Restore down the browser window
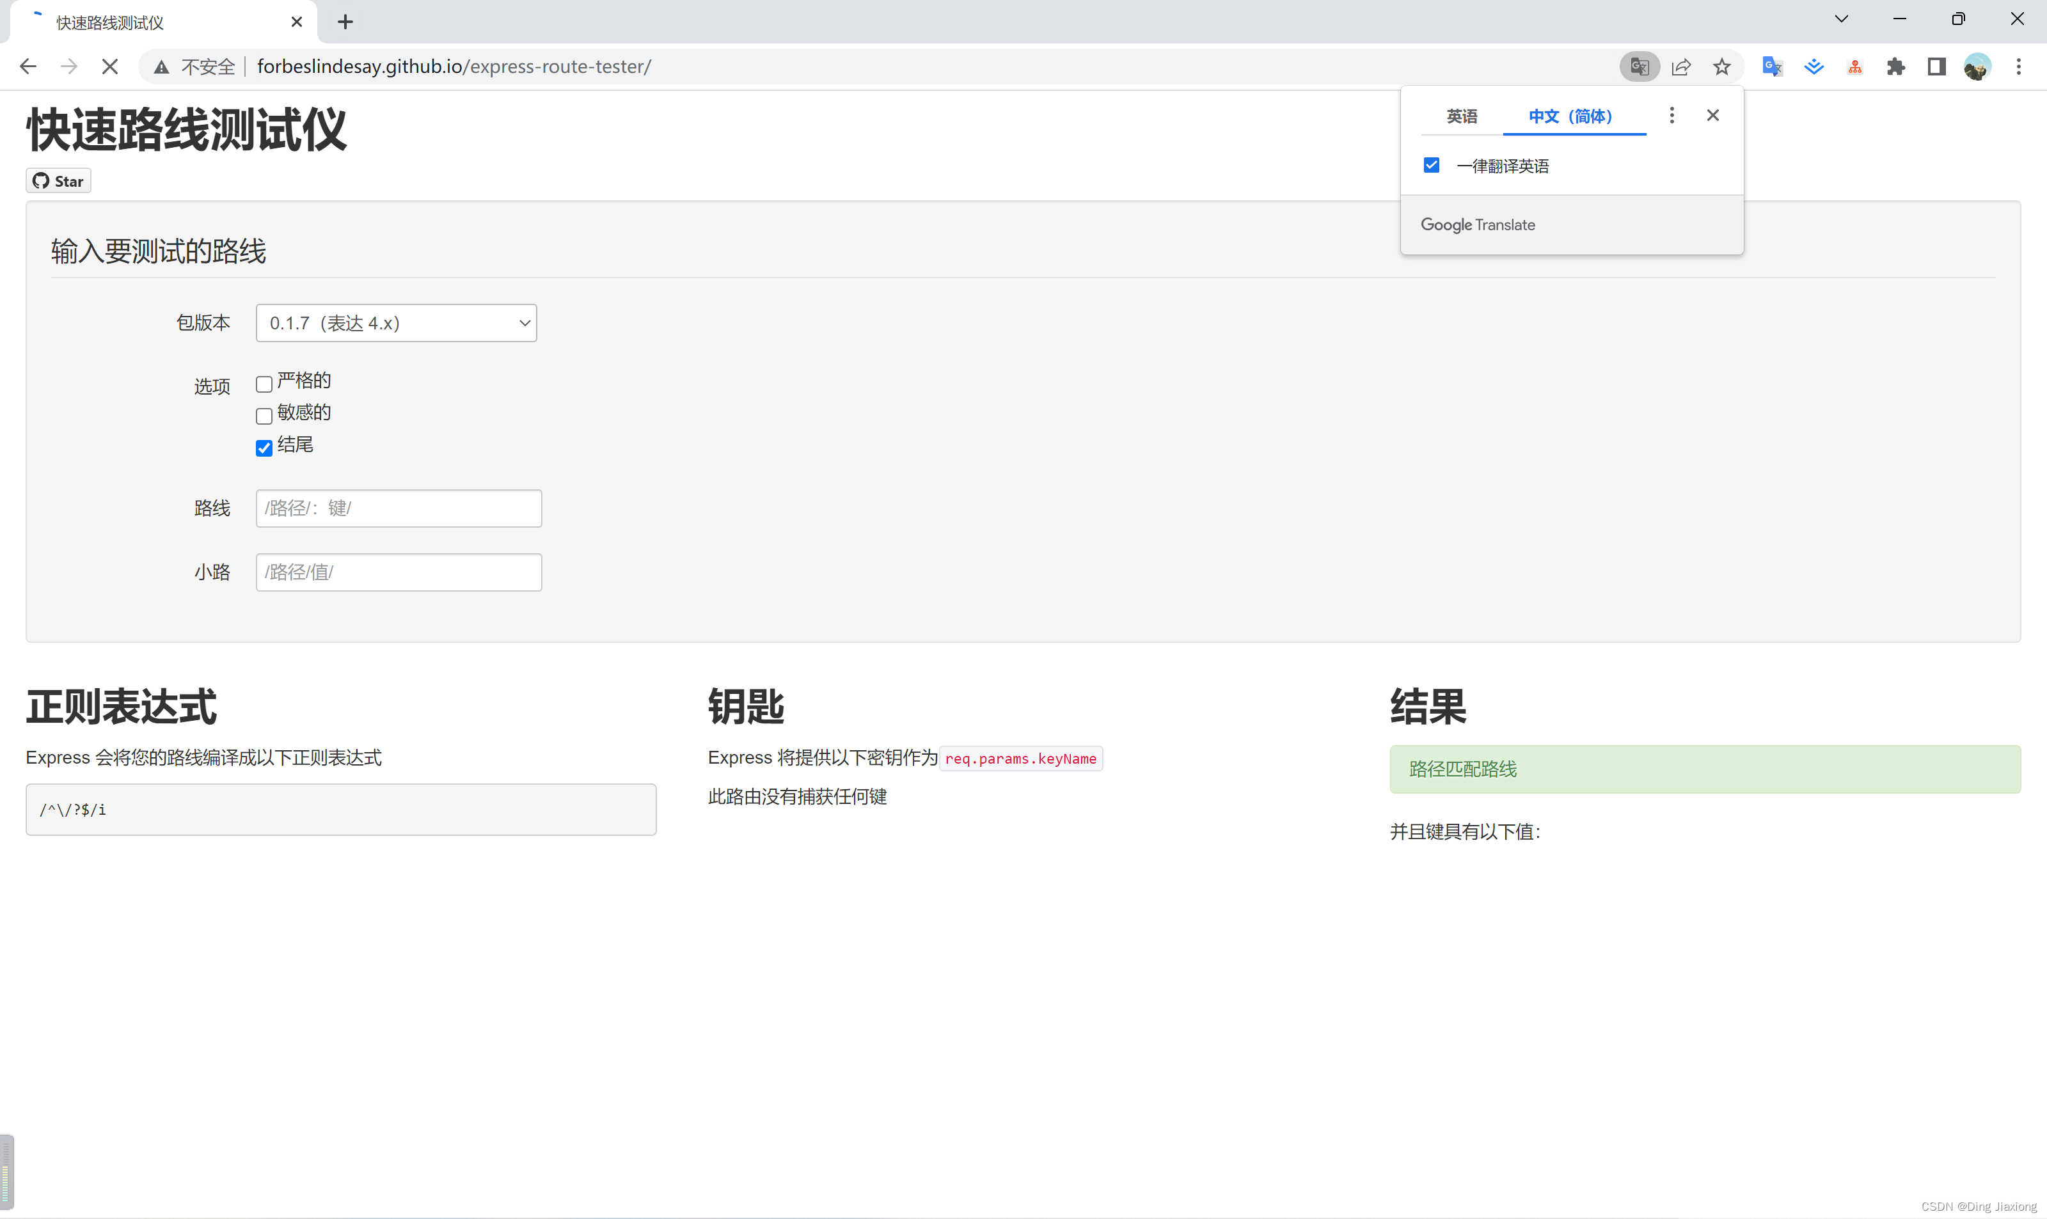Screen dimensions: 2047x1219 (x=1958, y=18)
